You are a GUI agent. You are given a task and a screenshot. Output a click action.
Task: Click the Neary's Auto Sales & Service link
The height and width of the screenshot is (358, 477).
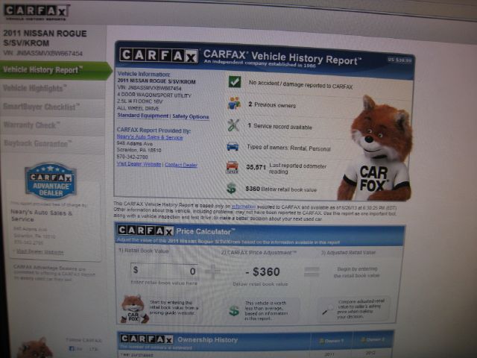tap(150, 137)
